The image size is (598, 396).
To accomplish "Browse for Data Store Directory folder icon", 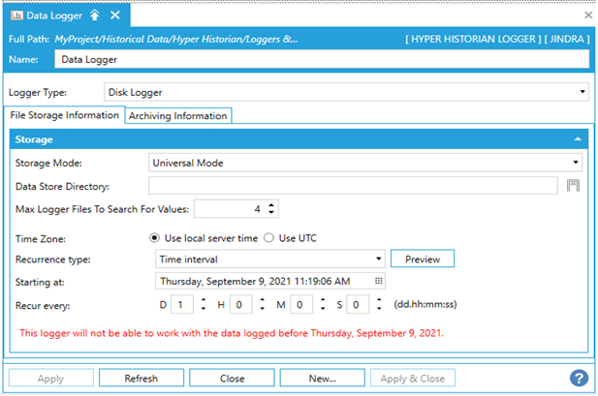I will (x=573, y=186).
